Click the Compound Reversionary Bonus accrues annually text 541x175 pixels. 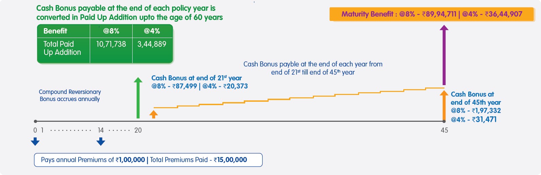click(70, 95)
